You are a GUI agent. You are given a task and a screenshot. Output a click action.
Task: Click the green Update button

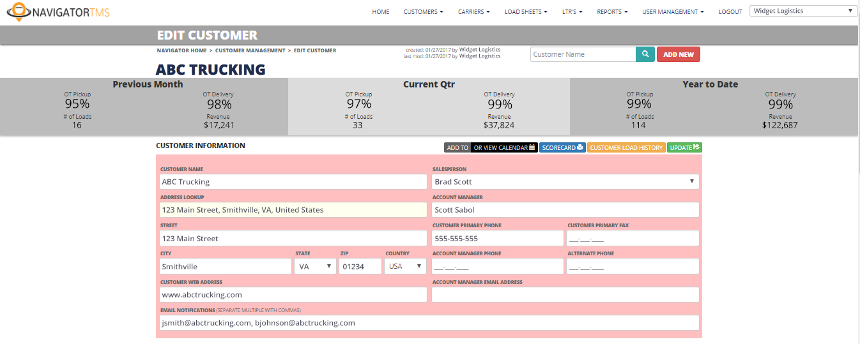[x=684, y=147]
